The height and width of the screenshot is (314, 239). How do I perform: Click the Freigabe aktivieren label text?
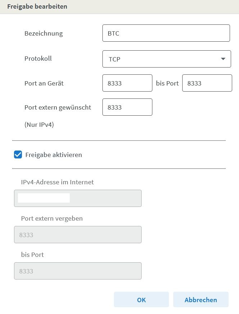coord(54,155)
